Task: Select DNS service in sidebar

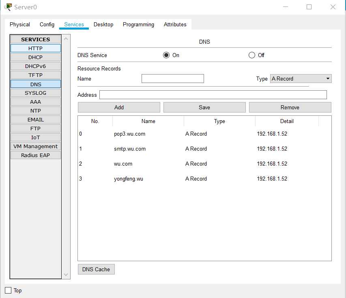Action: (36, 84)
